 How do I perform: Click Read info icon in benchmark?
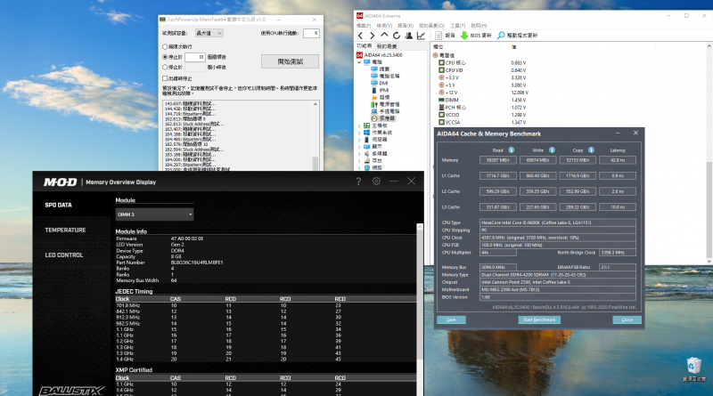pos(511,150)
